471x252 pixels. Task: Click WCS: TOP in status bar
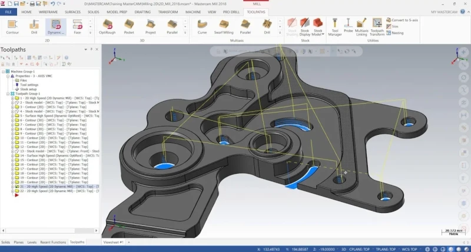pyautogui.click(x=409, y=249)
